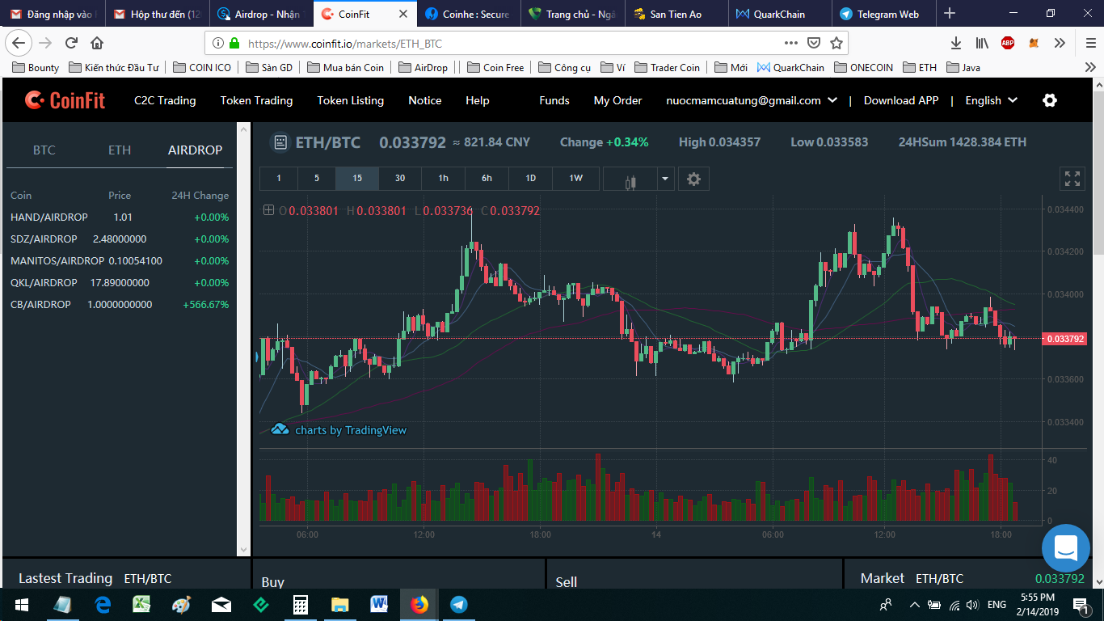Click the Funds link in the header
1104x621 pixels.
coord(554,100)
